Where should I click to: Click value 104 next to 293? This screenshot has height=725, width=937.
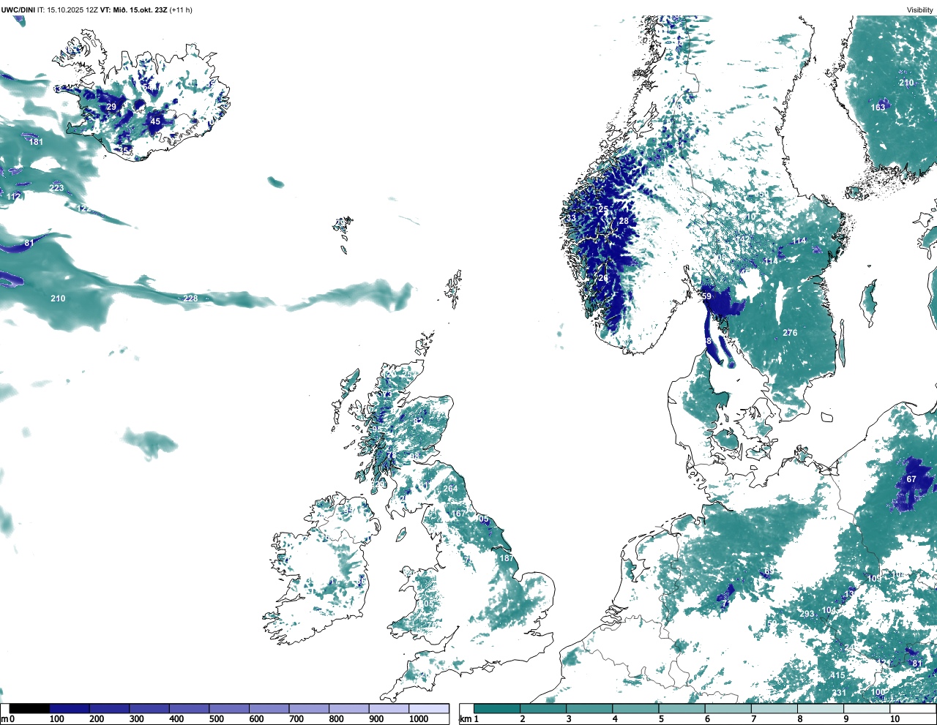click(829, 610)
